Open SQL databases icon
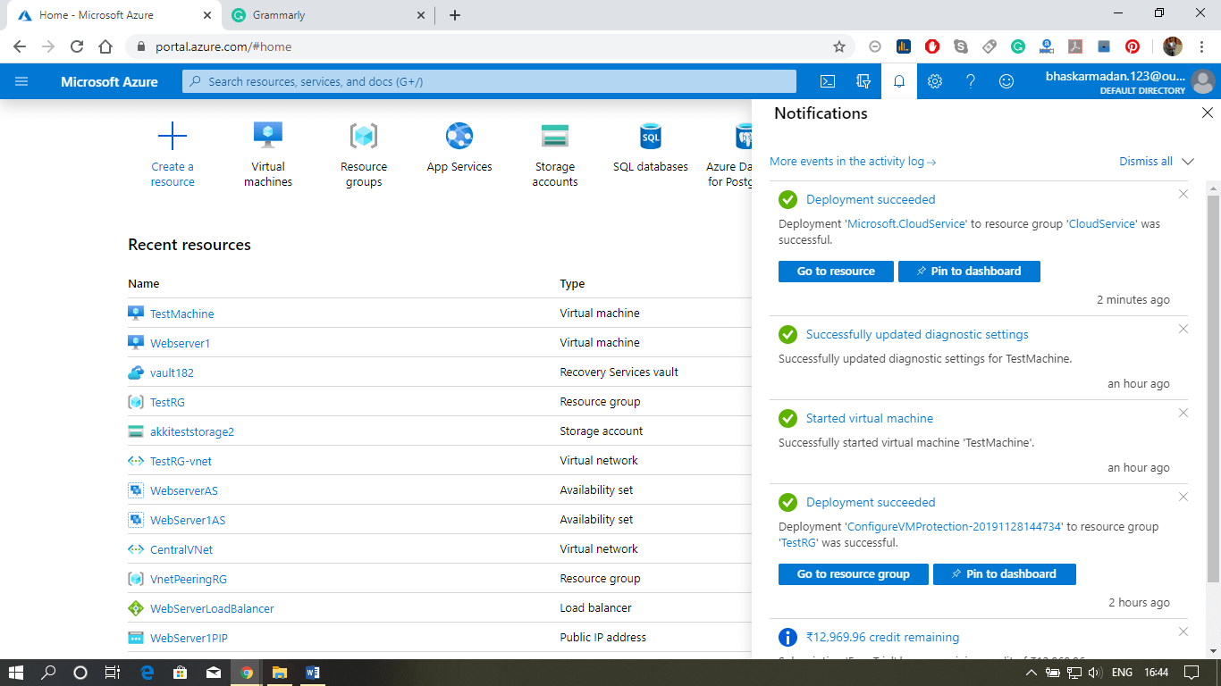The image size is (1221, 686). coord(651,136)
